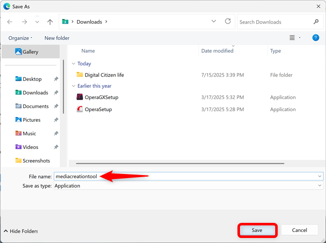
Task: Refresh the Downloads folder view
Action: (228, 22)
